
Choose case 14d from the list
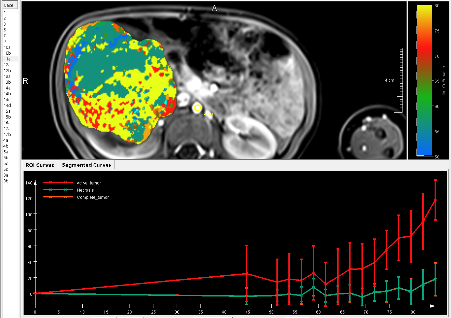click(x=7, y=106)
